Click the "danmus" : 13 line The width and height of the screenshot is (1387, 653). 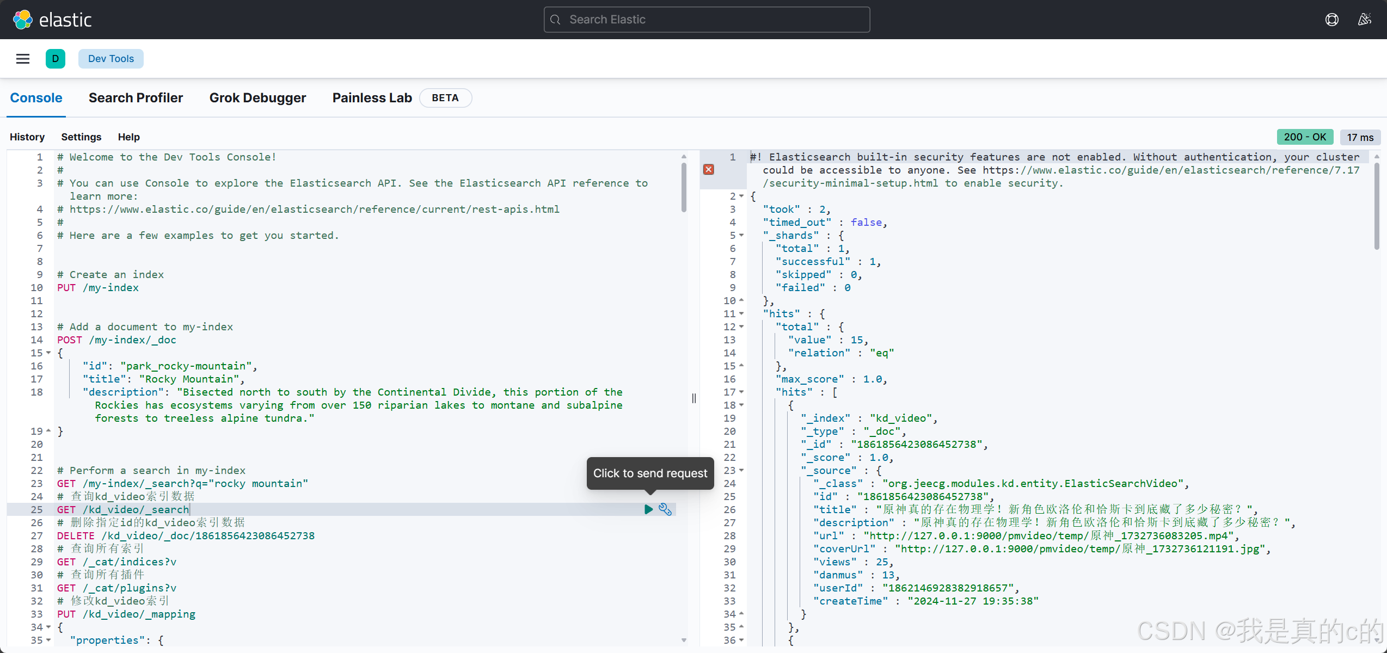[x=856, y=575]
